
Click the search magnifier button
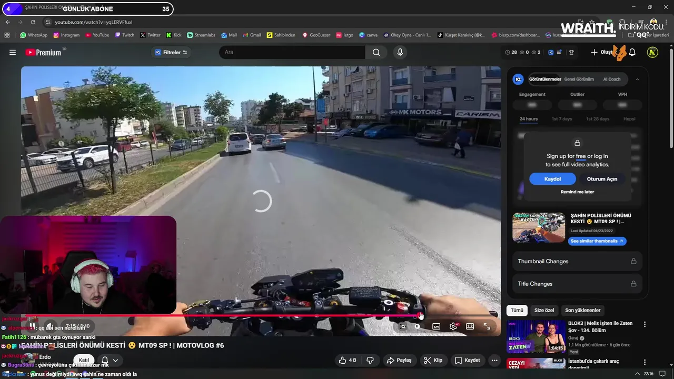(376, 52)
